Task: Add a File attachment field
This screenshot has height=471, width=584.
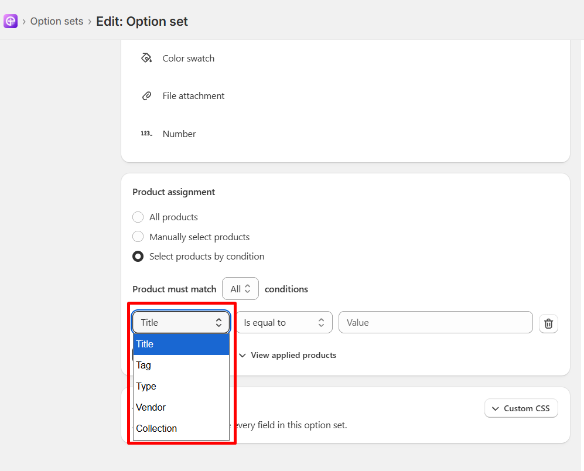Action: pos(193,96)
